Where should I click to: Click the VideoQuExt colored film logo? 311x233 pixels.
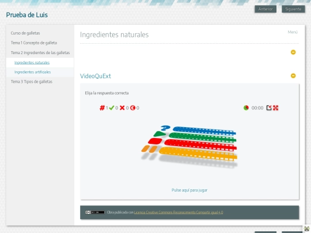[x=189, y=146]
